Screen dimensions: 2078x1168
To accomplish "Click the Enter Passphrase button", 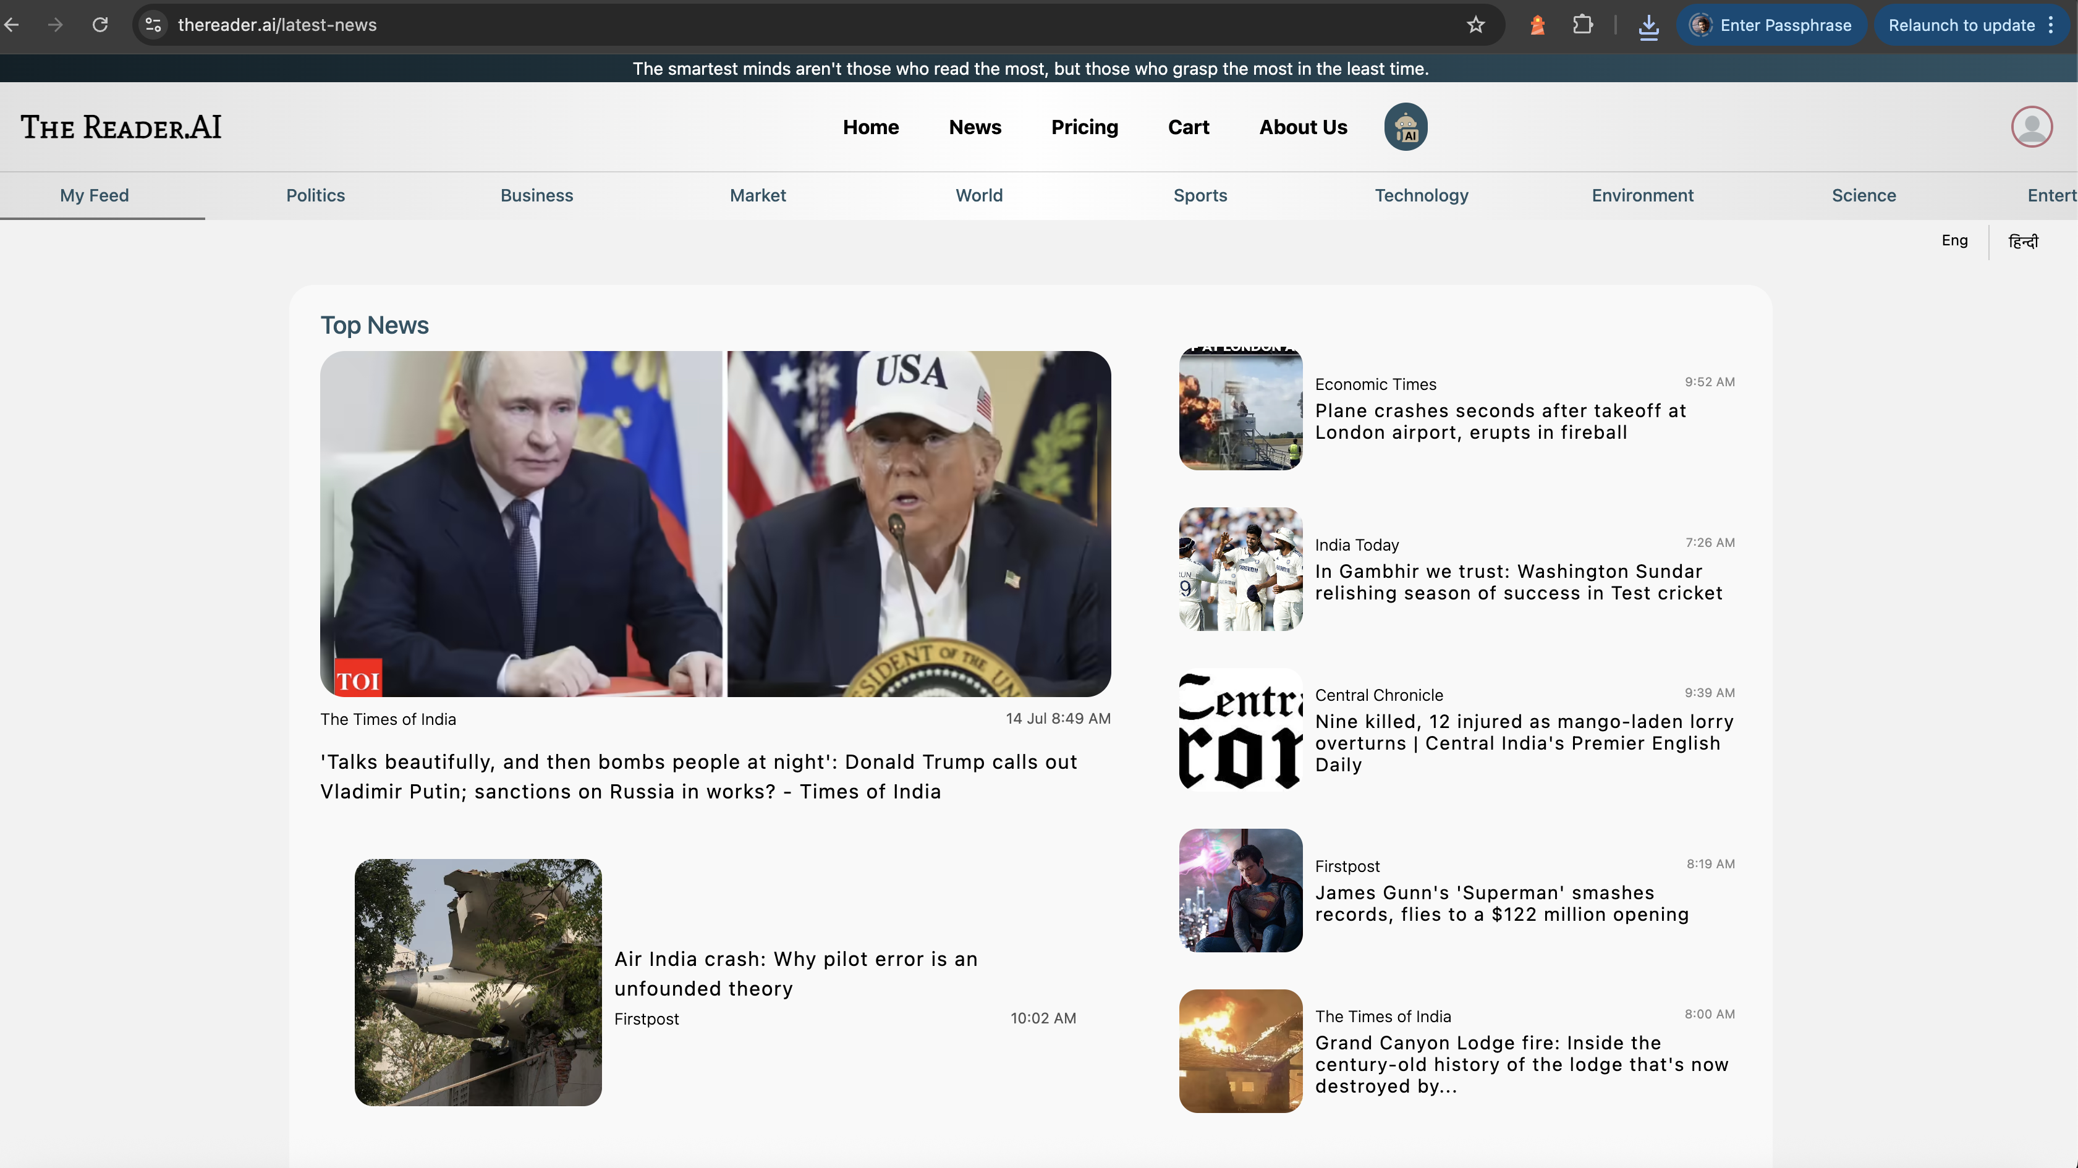I will click(x=1771, y=25).
